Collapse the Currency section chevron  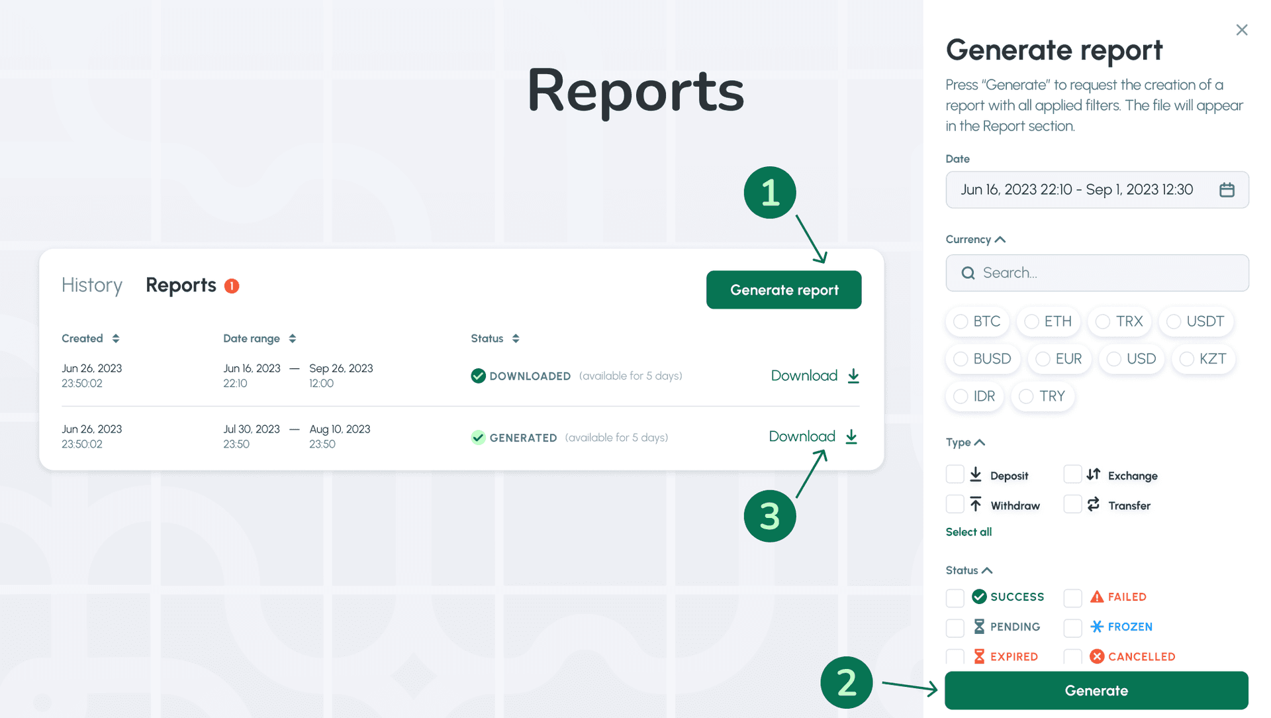tap(1000, 239)
